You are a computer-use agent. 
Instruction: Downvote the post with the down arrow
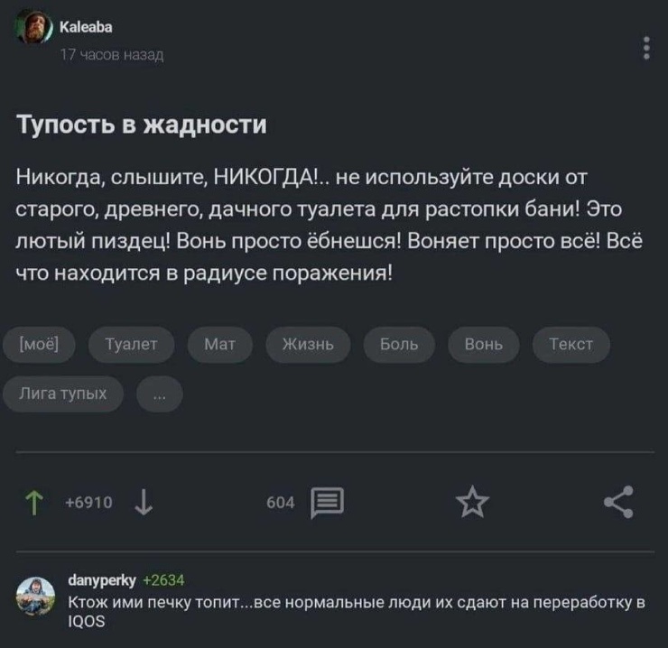coord(143,504)
